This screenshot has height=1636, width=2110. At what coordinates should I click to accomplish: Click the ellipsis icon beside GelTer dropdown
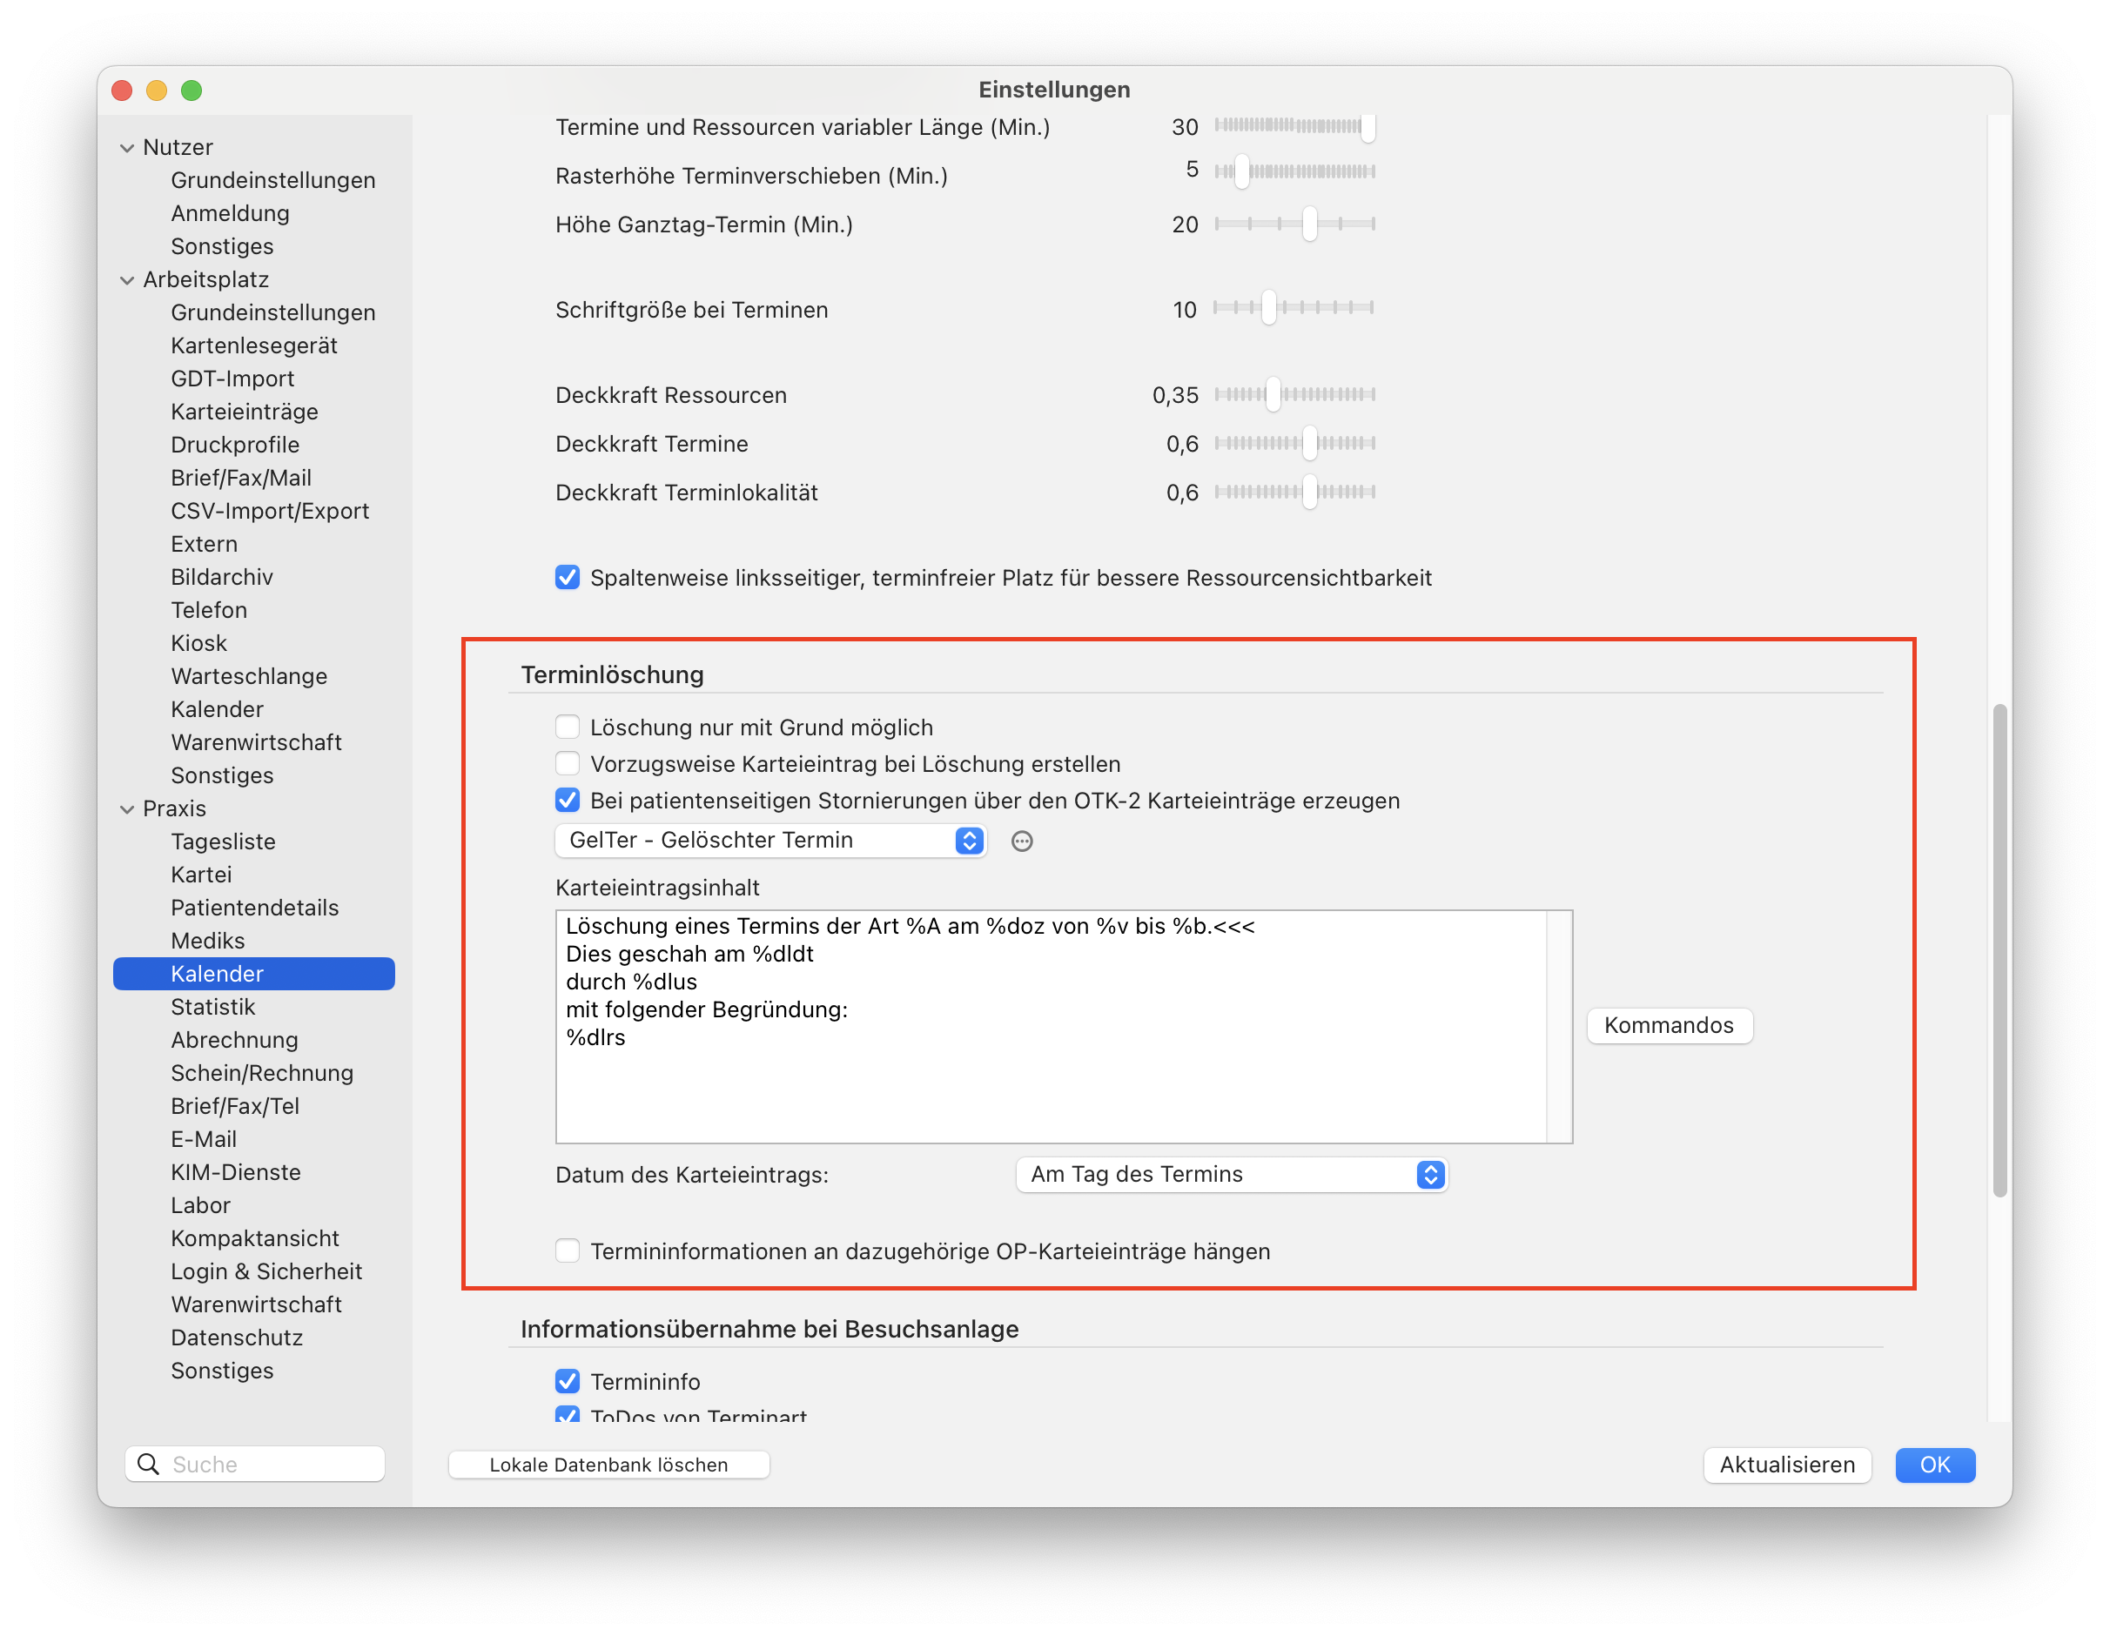(x=1022, y=841)
